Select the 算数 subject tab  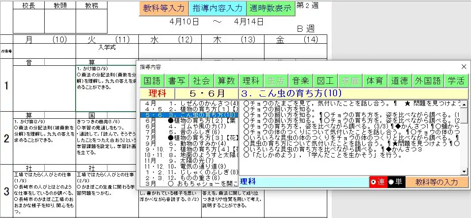(x=226, y=81)
